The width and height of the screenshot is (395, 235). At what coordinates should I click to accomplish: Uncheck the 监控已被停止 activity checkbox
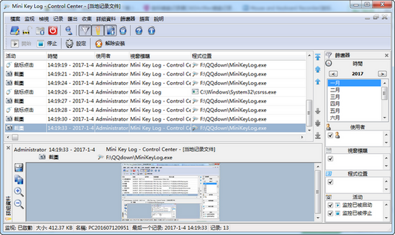[331, 213]
